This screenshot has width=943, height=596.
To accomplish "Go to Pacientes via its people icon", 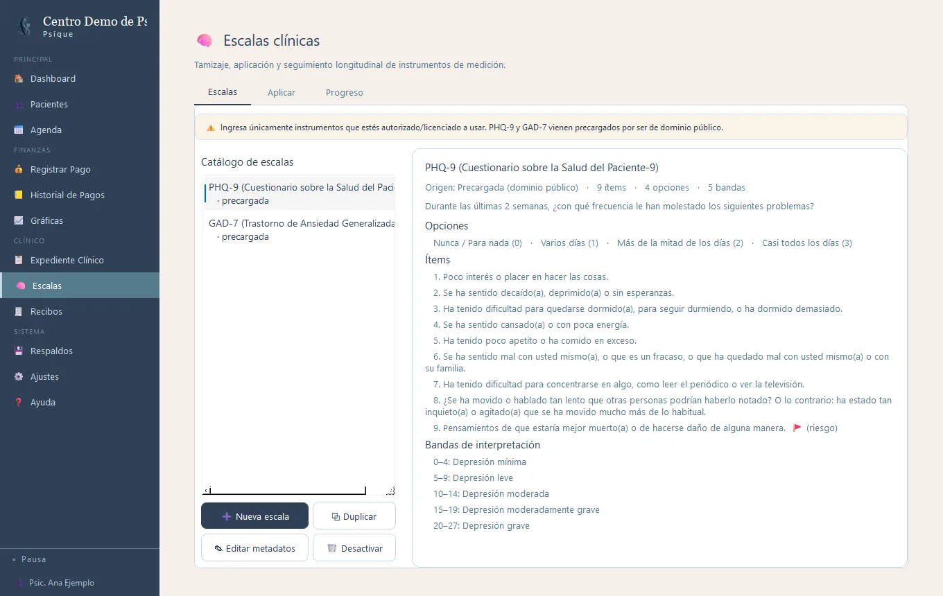I will 19,105.
